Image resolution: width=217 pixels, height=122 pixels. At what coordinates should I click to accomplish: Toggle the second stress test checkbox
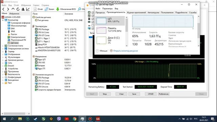[x=93, y=16]
